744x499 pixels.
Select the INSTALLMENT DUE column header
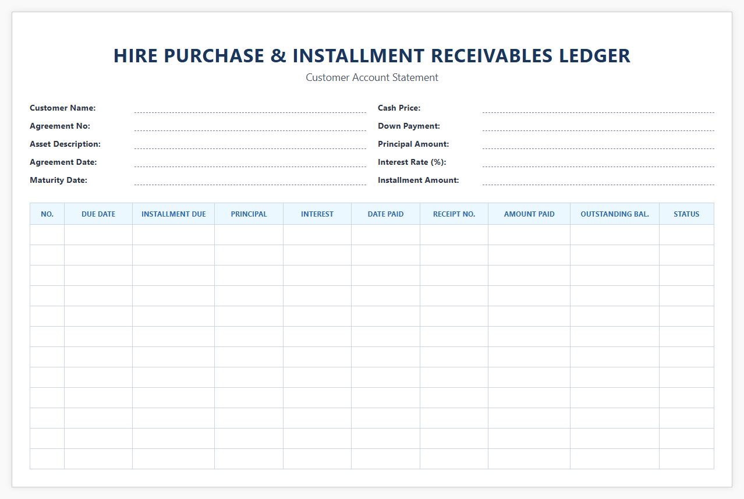pos(173,214)
